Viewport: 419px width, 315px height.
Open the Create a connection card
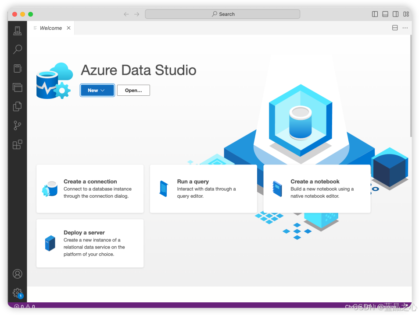coord(90,189)
